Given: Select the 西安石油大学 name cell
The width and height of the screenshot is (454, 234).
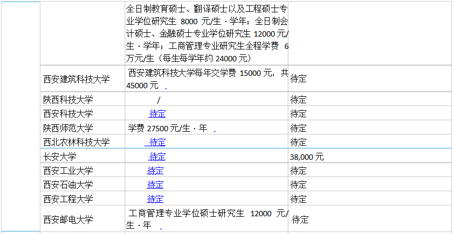Looking at the screenshot, I should point(82,185).
